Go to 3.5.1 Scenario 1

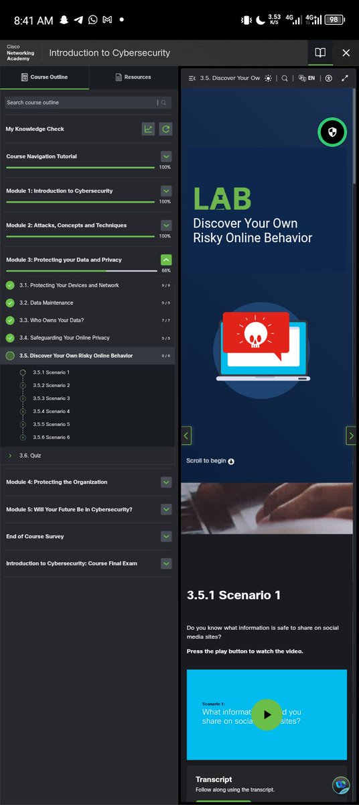click(52, 372)
